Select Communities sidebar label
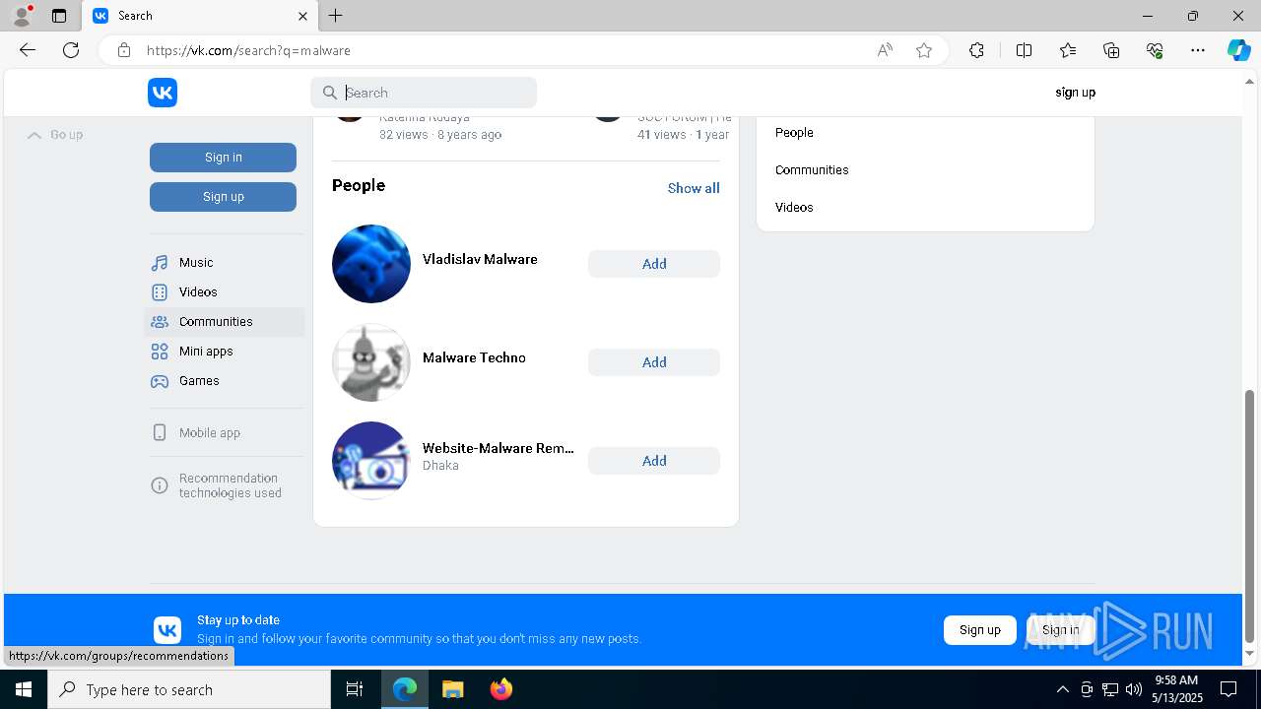 pos(216,322)
